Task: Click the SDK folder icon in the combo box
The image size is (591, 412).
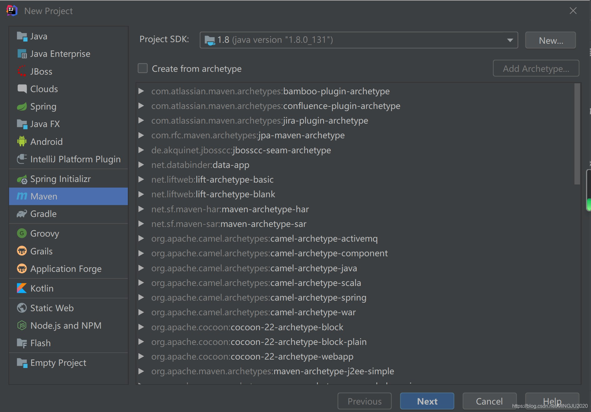Action: pos(210,40)
